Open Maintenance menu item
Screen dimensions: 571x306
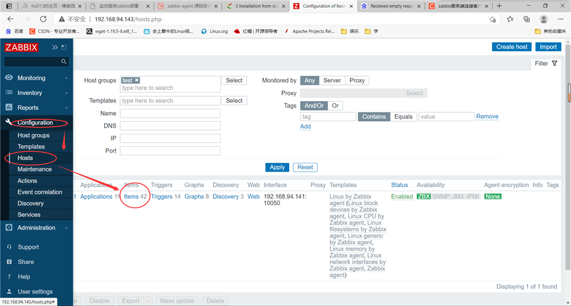(34, 169)
